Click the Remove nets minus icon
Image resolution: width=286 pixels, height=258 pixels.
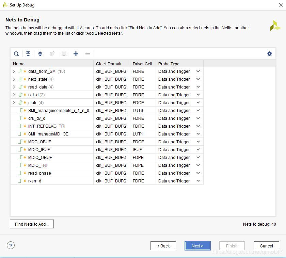click(x=88, y=54)
